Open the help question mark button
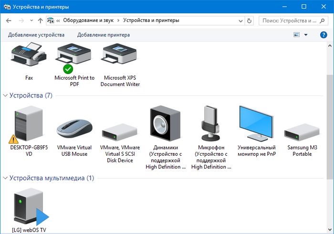 (323, 35)
